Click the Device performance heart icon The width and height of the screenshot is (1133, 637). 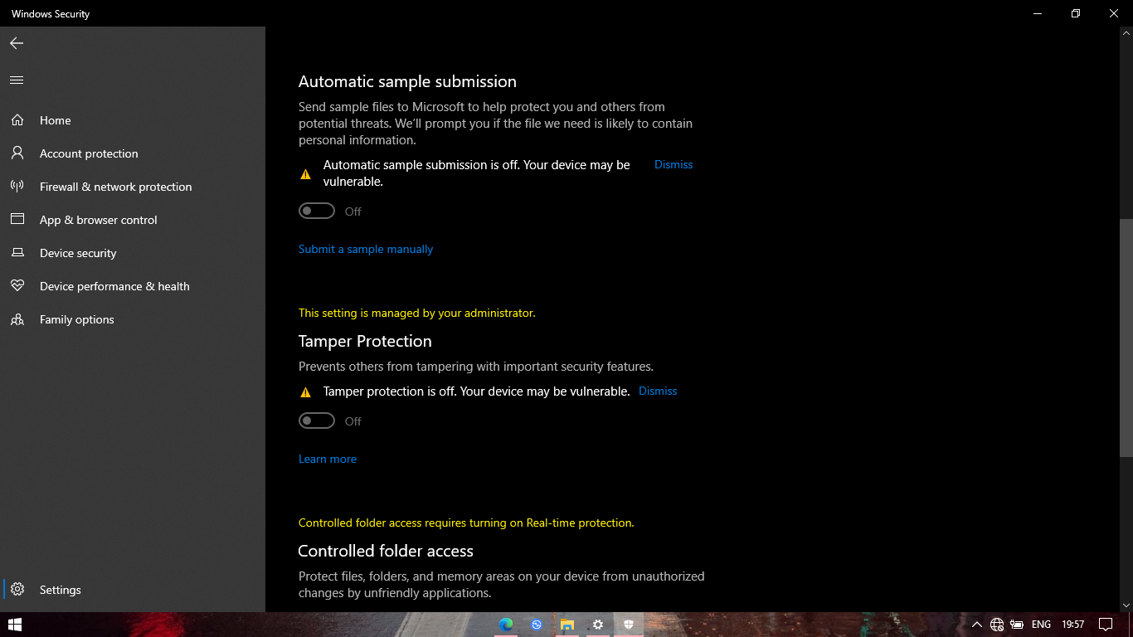17,286
